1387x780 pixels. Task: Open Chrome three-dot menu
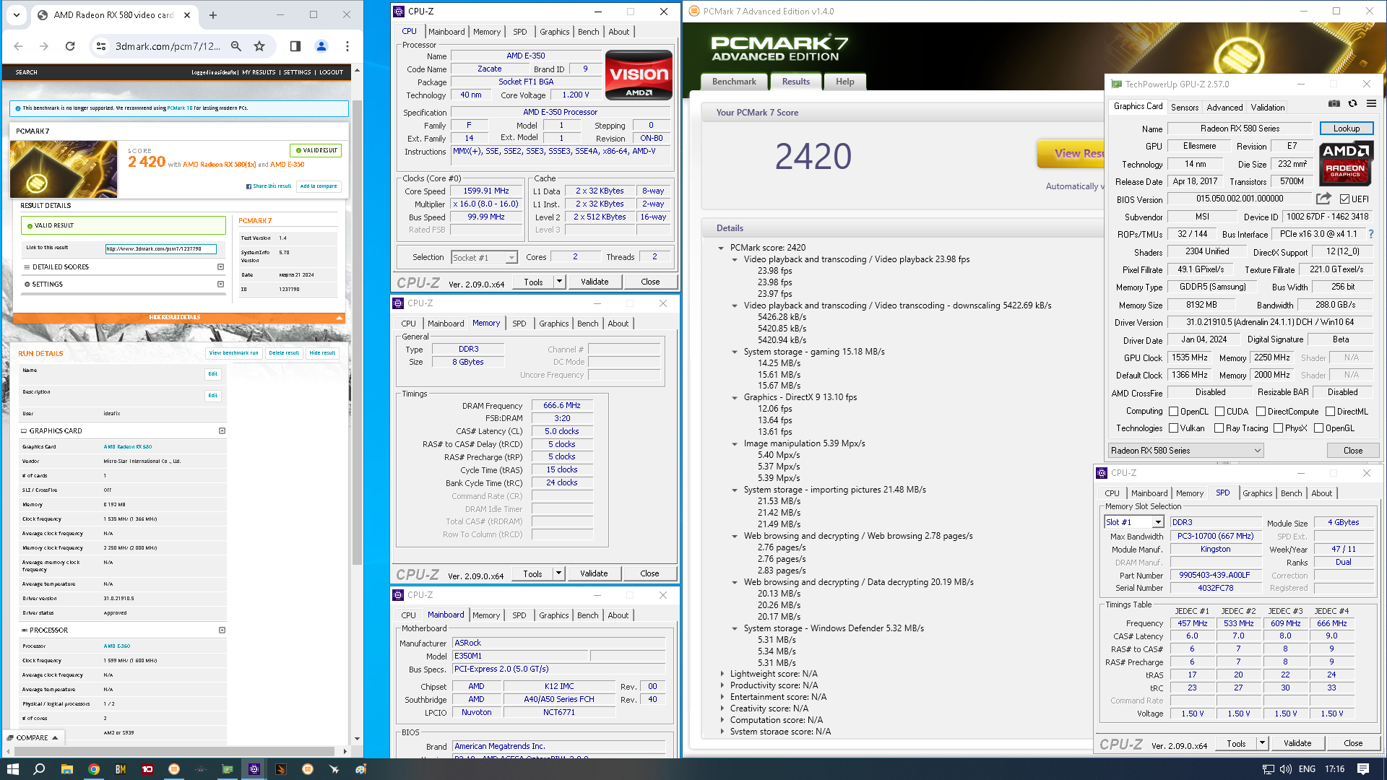347,46
